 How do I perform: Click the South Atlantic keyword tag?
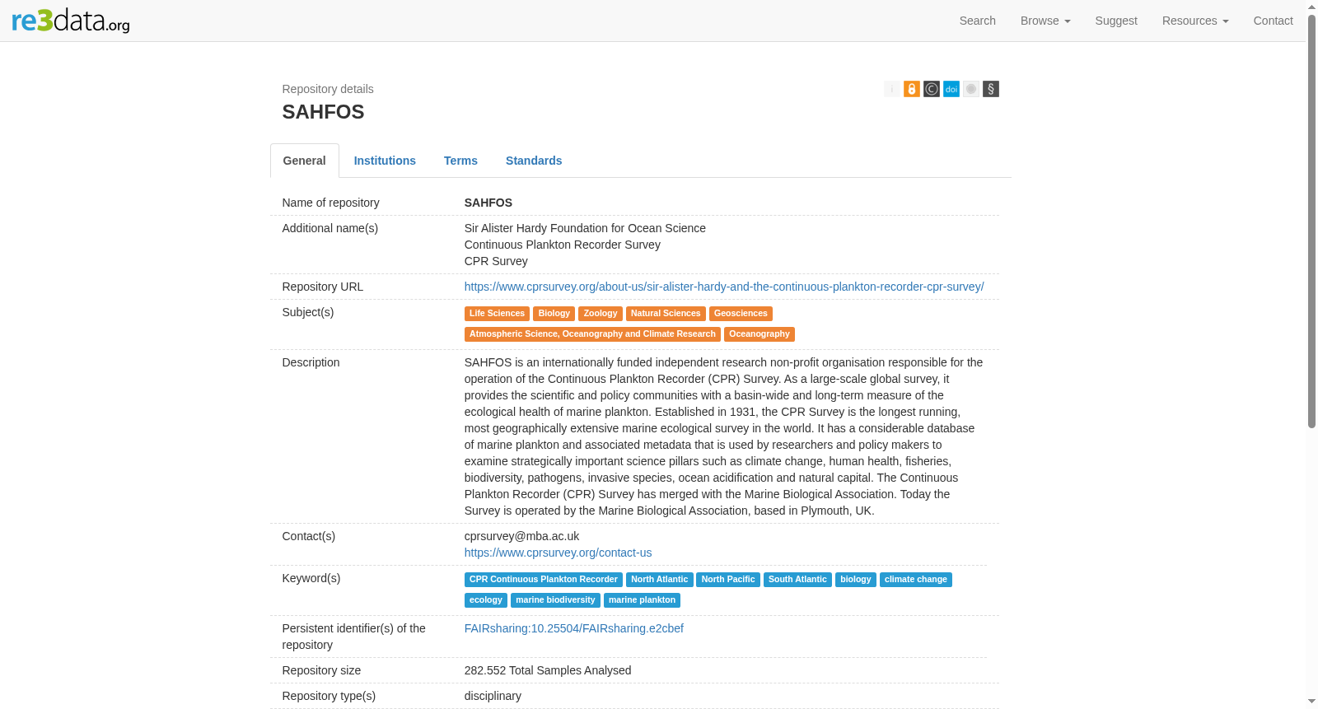(797, 580)
